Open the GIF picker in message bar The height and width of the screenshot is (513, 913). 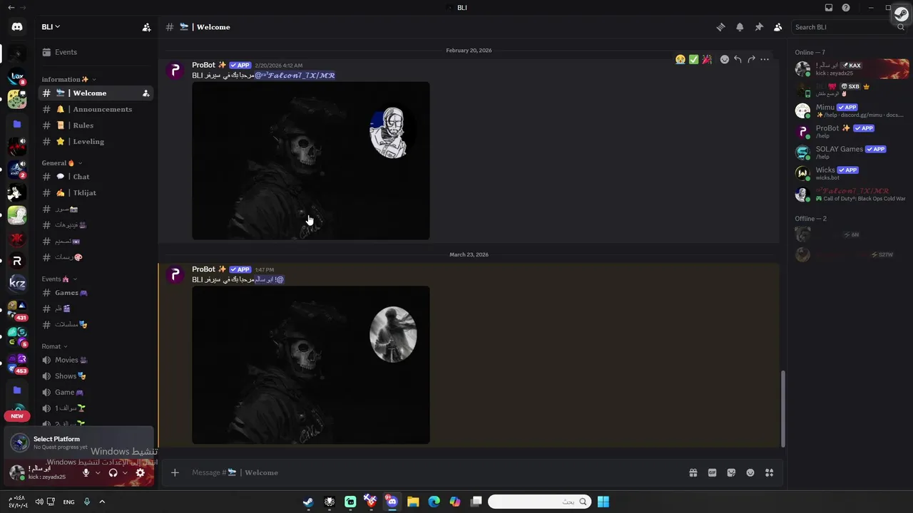click(712, 472)
